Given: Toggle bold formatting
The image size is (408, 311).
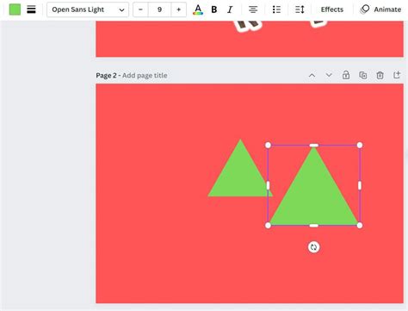Looking at the screenshot, I should click(x=214, y=9).
